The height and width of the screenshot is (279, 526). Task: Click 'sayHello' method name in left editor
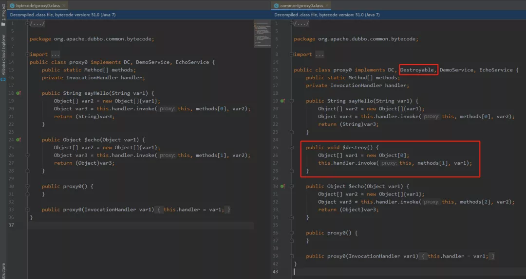[96, 93]
